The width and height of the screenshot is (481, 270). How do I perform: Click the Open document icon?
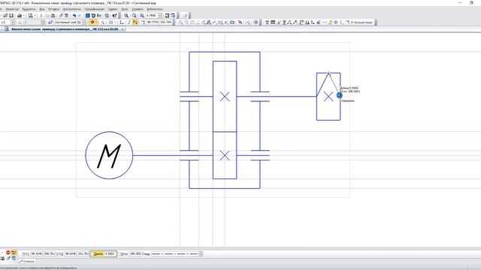point(5,16)
